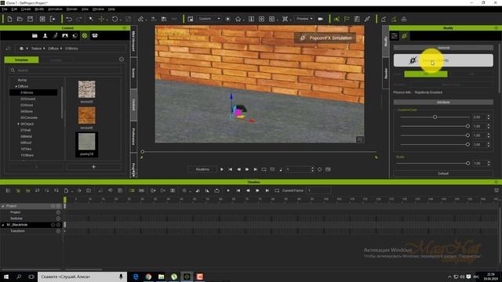Screen dimensions: 502x282
Task: Click the plus add button under thumbnails
Action: point(93,167)
